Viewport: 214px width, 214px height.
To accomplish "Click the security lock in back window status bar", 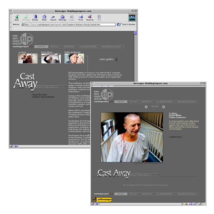I will coord(11,146).
